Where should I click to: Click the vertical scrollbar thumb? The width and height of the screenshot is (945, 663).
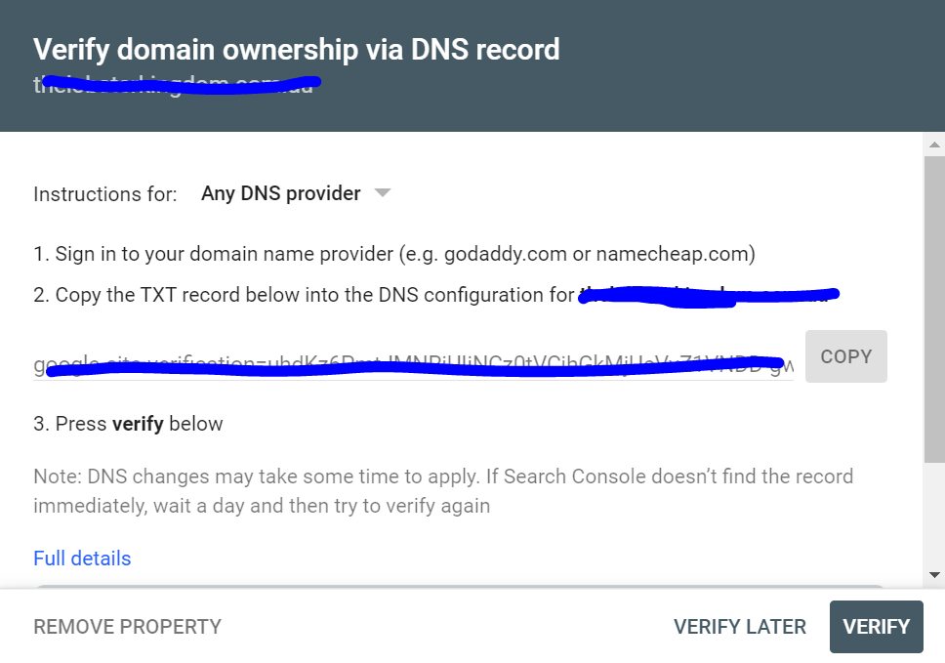934,303
